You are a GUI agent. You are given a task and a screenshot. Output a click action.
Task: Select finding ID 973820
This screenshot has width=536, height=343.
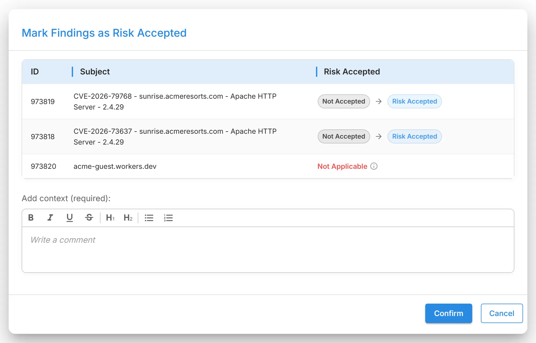tap(43, 166)
